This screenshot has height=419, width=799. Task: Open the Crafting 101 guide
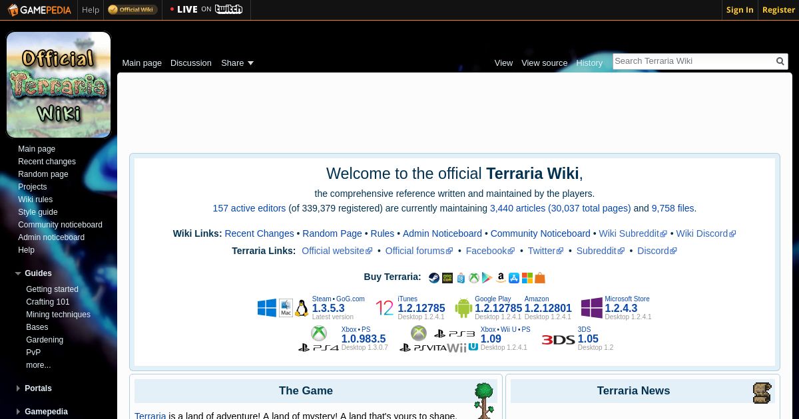(x=48, y=302)
